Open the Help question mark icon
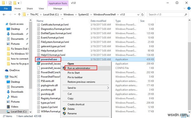The image size is (191, 118). pyautogui.click(x=189, y=8)
